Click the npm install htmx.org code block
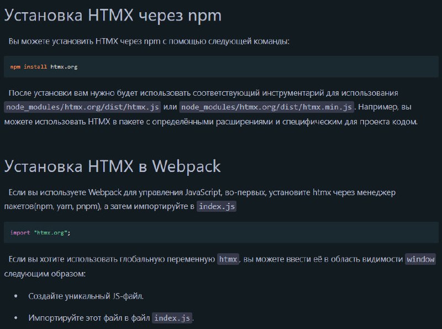The width and height of the screenshot is (442, 329). (221, 66)
